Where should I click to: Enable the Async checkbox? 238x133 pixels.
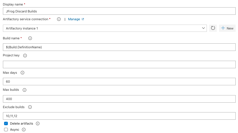(x=6, y=130)
